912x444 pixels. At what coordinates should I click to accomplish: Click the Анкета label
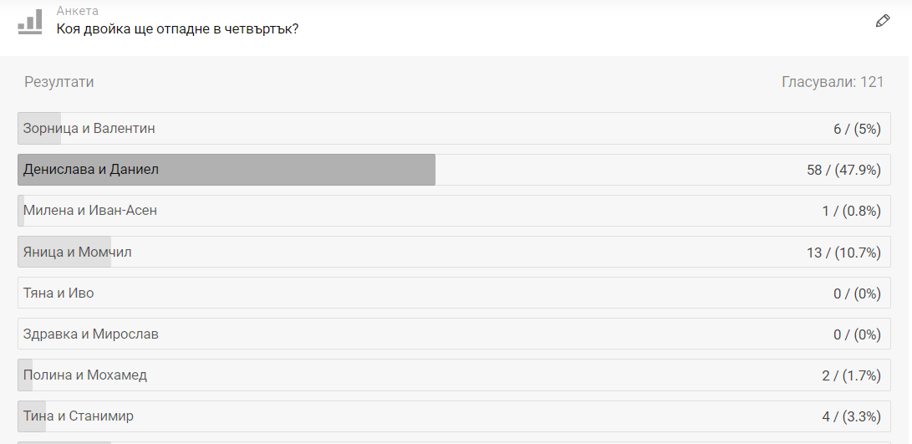pyautogui.click(x=78, y=11)
